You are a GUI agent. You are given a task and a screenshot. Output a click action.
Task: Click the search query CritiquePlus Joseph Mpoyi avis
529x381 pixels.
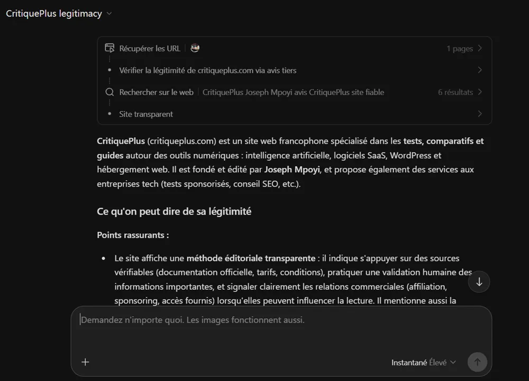[x=293, y=92]
